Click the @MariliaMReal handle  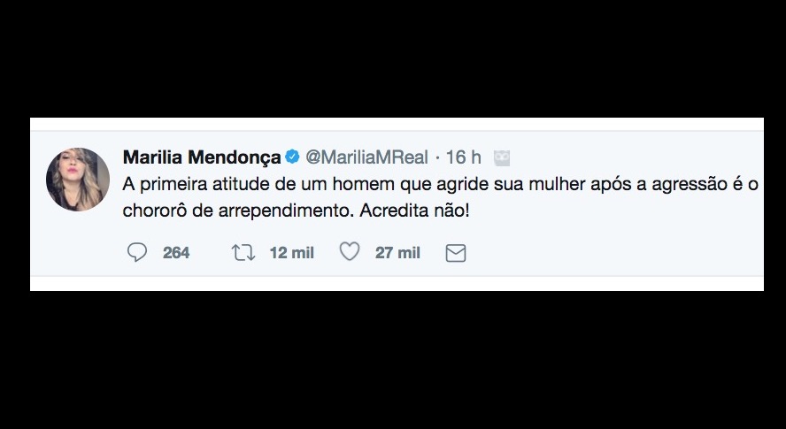[x=366, y=157]
